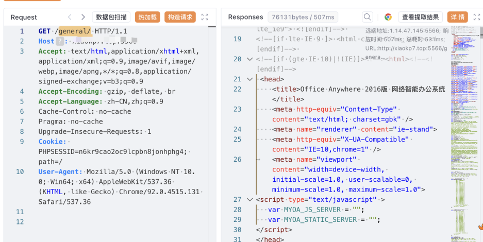
Task: Click response line number 22
Action: 237,89
